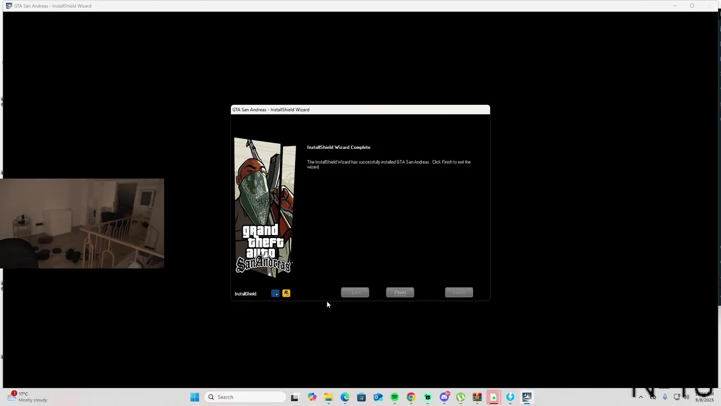This screenshot has width=721, height=406.
Task: Click the network icon in system tray
Action: pyautogui.click(x=677, y=397)
